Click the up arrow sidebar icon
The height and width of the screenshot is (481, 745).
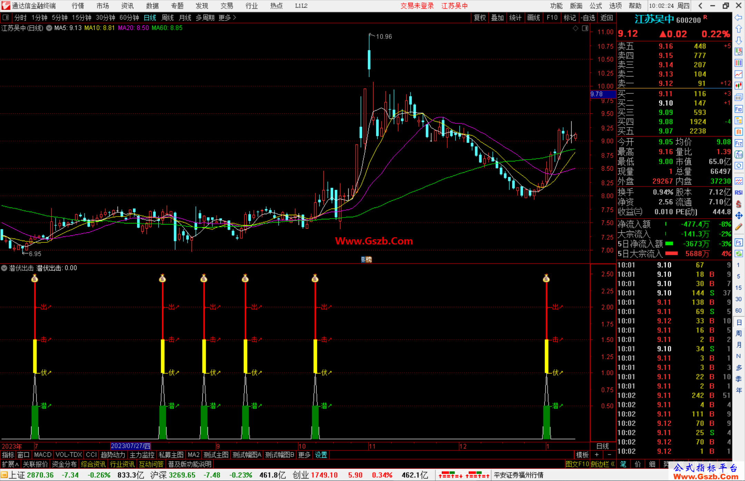738,29
